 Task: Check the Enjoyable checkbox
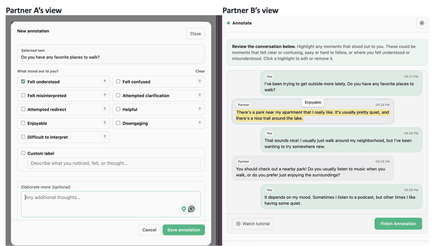click(x=23, y=123)
